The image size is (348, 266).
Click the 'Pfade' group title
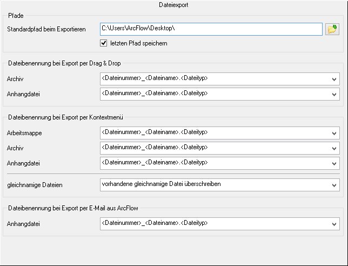[16, 16]
